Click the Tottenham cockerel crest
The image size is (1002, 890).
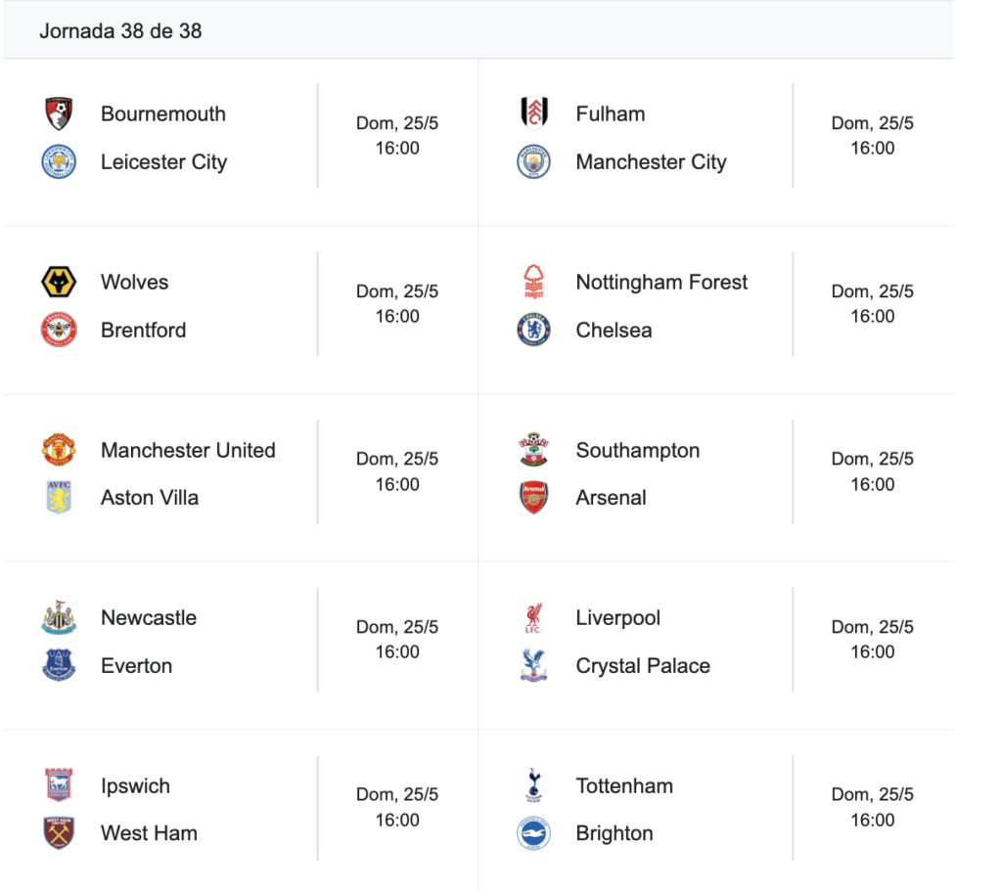pos(533,785)
